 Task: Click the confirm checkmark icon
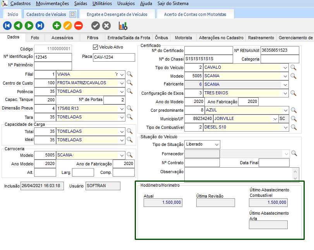[96, 26]
